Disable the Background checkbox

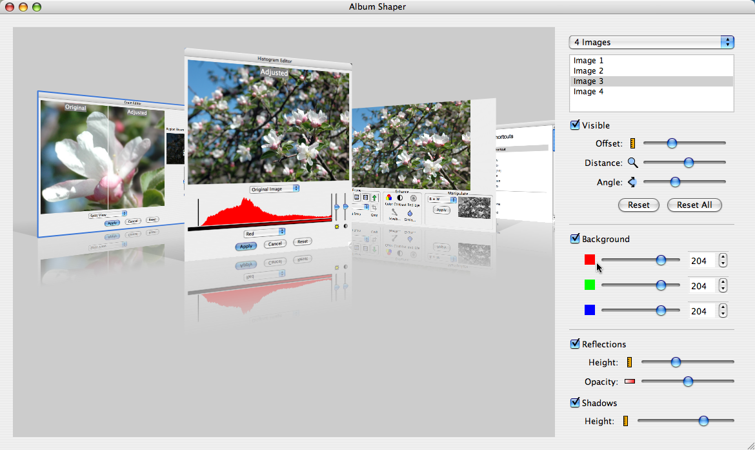pos(575,239)
